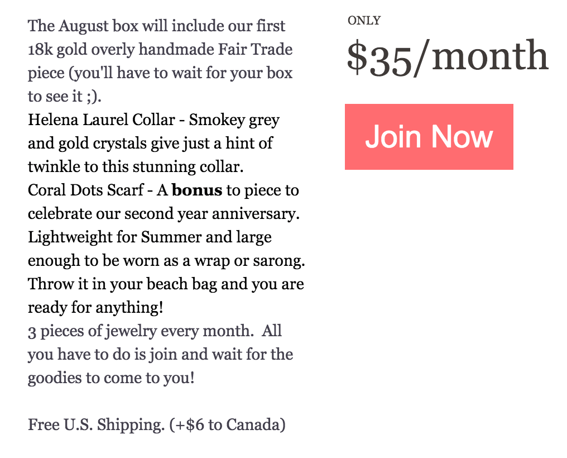Click the goodies to come to you! line

pos(112,378)
